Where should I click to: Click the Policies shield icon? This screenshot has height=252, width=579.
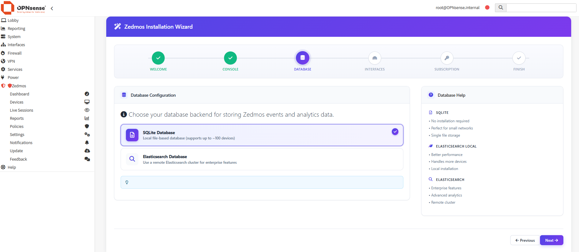click(x=87, y=126)
